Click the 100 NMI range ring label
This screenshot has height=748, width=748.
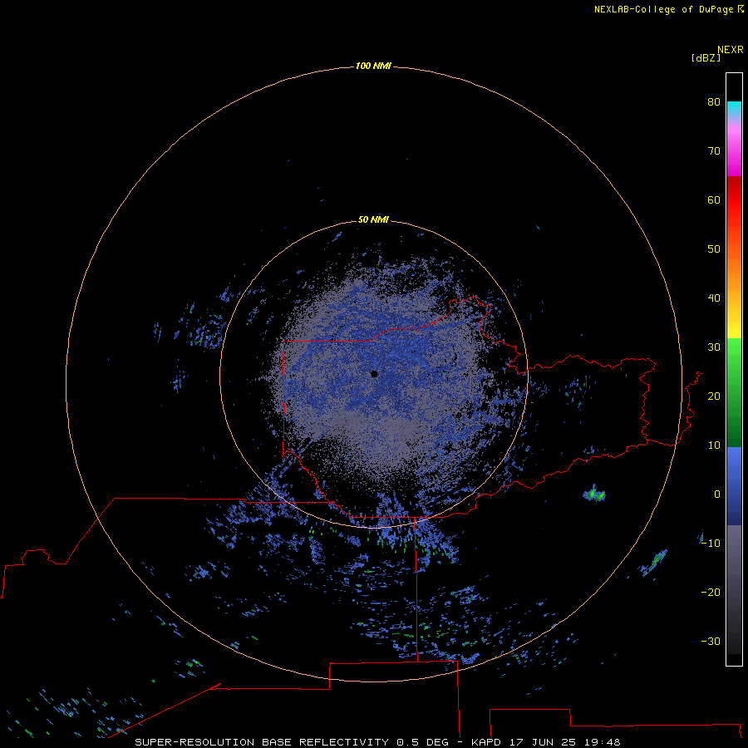[373, 66]
